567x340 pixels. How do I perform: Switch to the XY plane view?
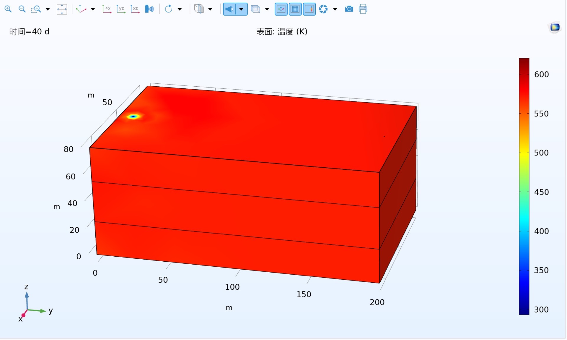106,9
